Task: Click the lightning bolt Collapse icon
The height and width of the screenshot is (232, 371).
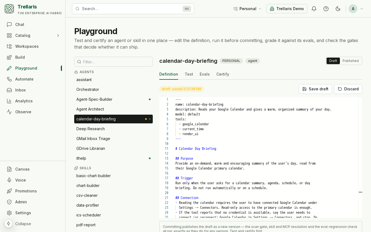Action: [8, 224]
